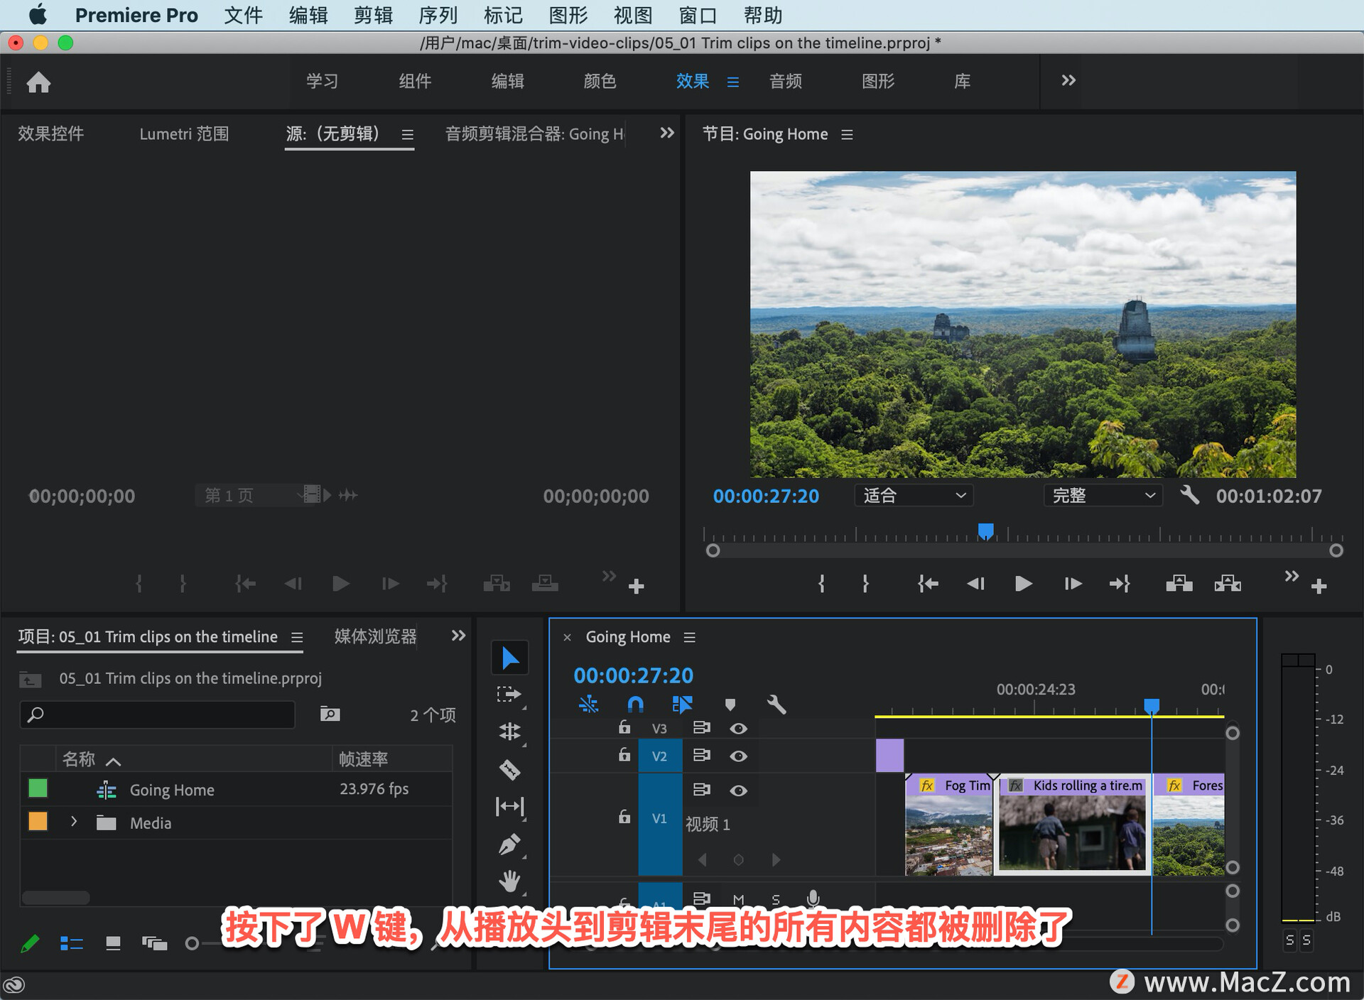This screenshot has height=1000, width=1364.
Task: Click the Lift button in Program monitor
Action: pyautogui.click(x=1179, y=584)
